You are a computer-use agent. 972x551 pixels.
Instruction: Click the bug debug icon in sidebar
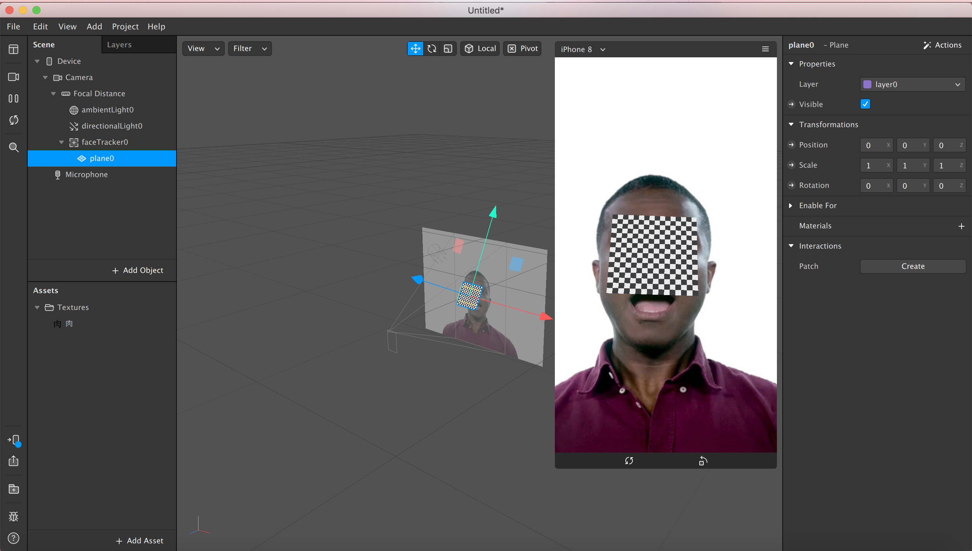tap(13, 517)
